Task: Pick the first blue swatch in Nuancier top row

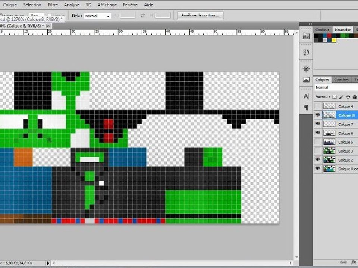Action: [325, 36]
